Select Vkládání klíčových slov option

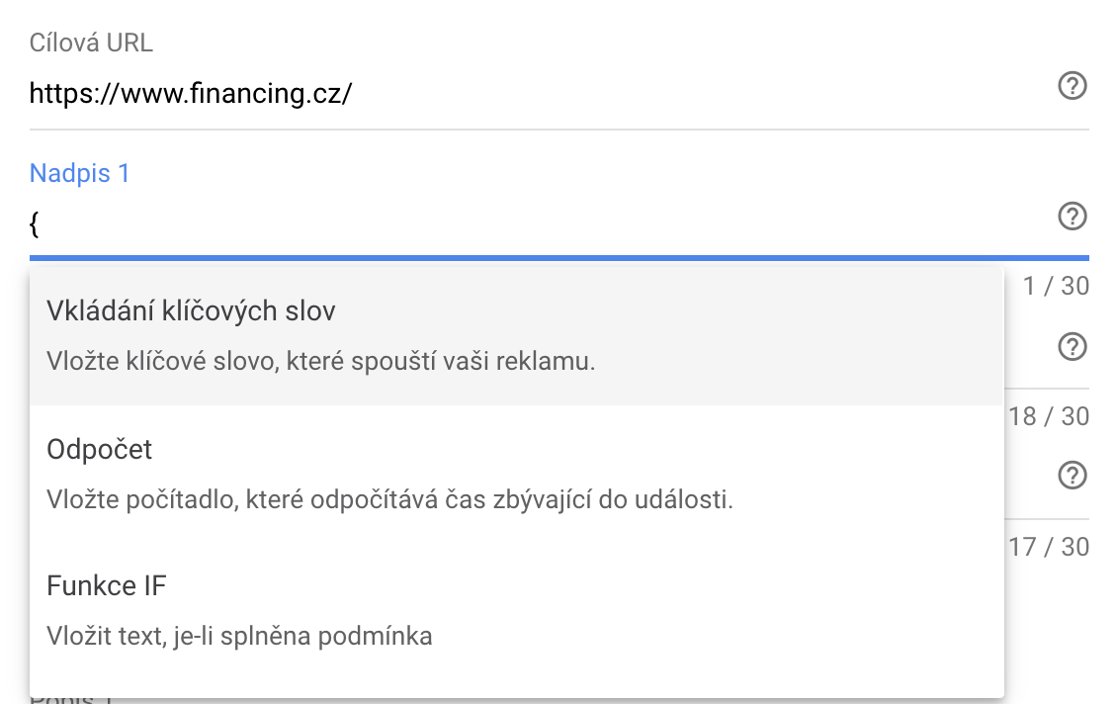point(516,335)
